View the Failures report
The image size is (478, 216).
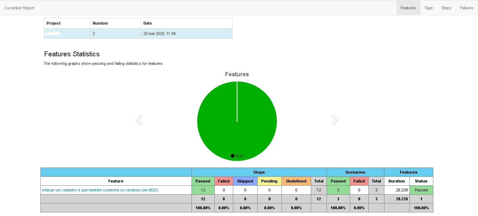coord(466,7)
